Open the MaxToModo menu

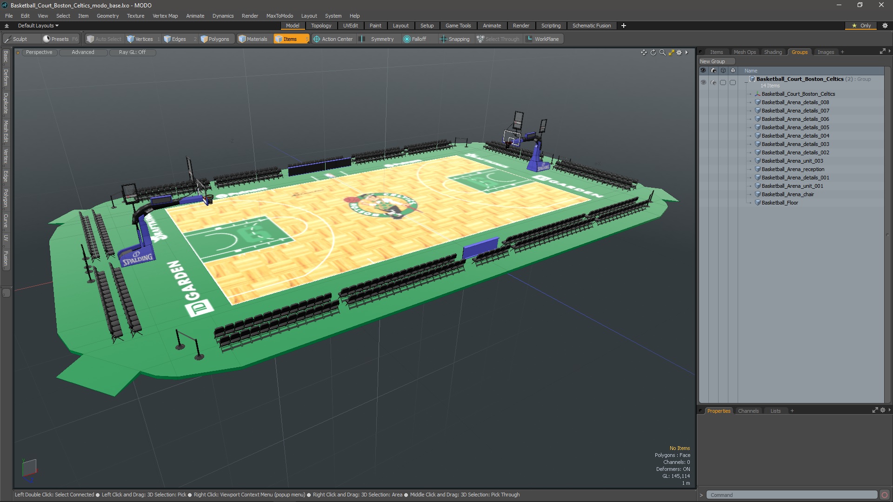(280, 16)
